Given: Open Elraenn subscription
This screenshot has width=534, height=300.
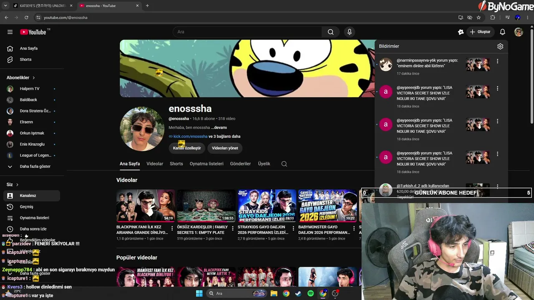Looking at the screenshot, I should point(32,122).
